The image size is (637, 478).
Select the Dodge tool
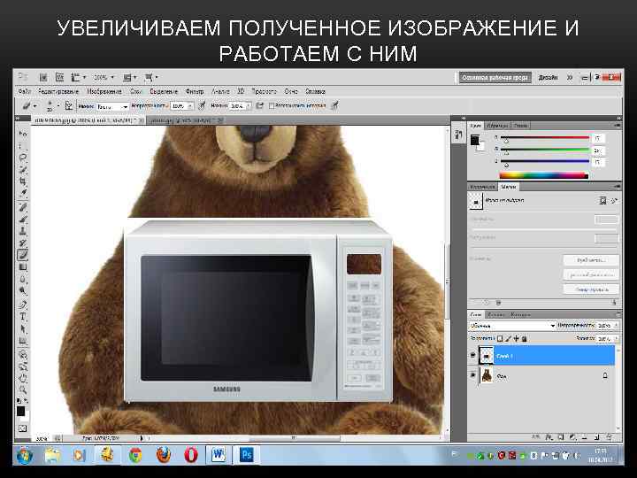tap(23, 291)
